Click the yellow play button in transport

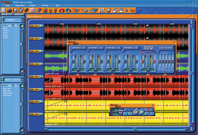click(x=142, y=112)
